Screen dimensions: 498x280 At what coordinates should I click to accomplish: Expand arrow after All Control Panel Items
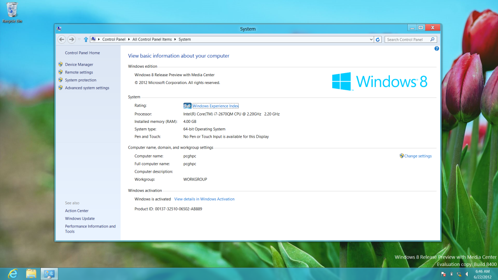[x=175, y=39]
